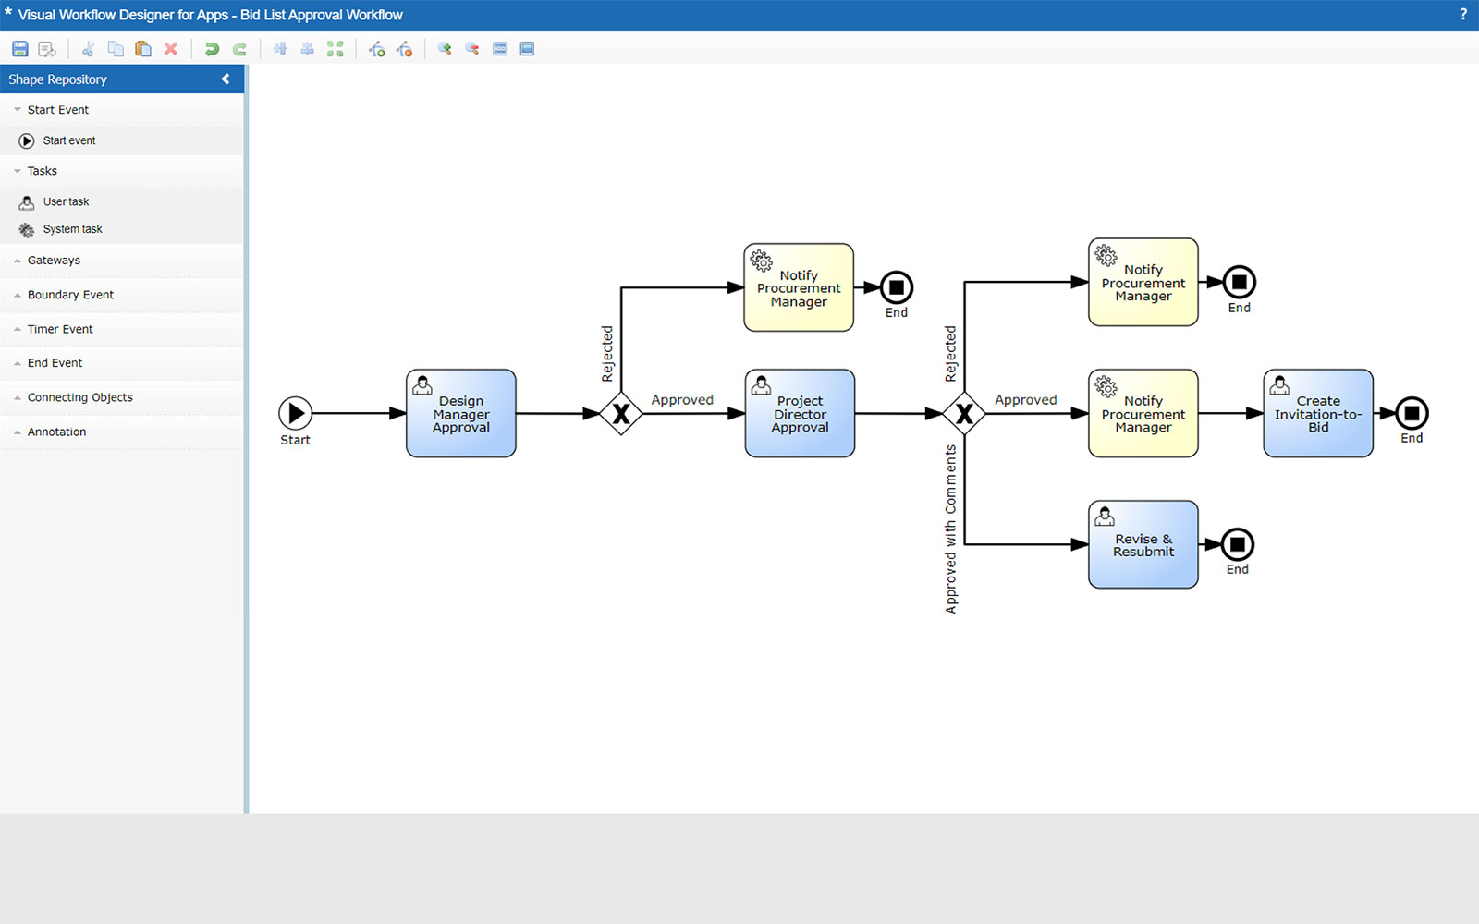Expand the Connecting Objects section
The image size is (1479, 924).
(x=79, y=396)
